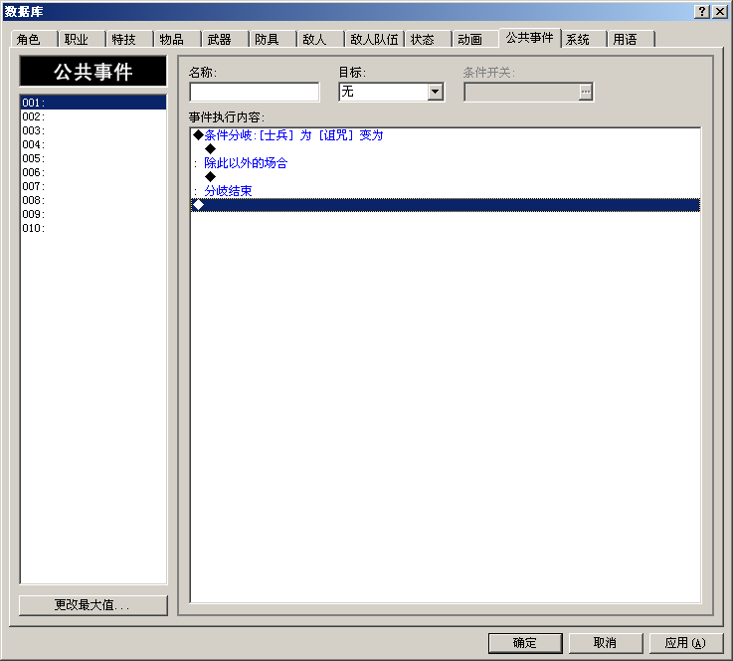The image size is (733, 661).
Task: Open the 特技 tab
Action: [x=129, y=39]
